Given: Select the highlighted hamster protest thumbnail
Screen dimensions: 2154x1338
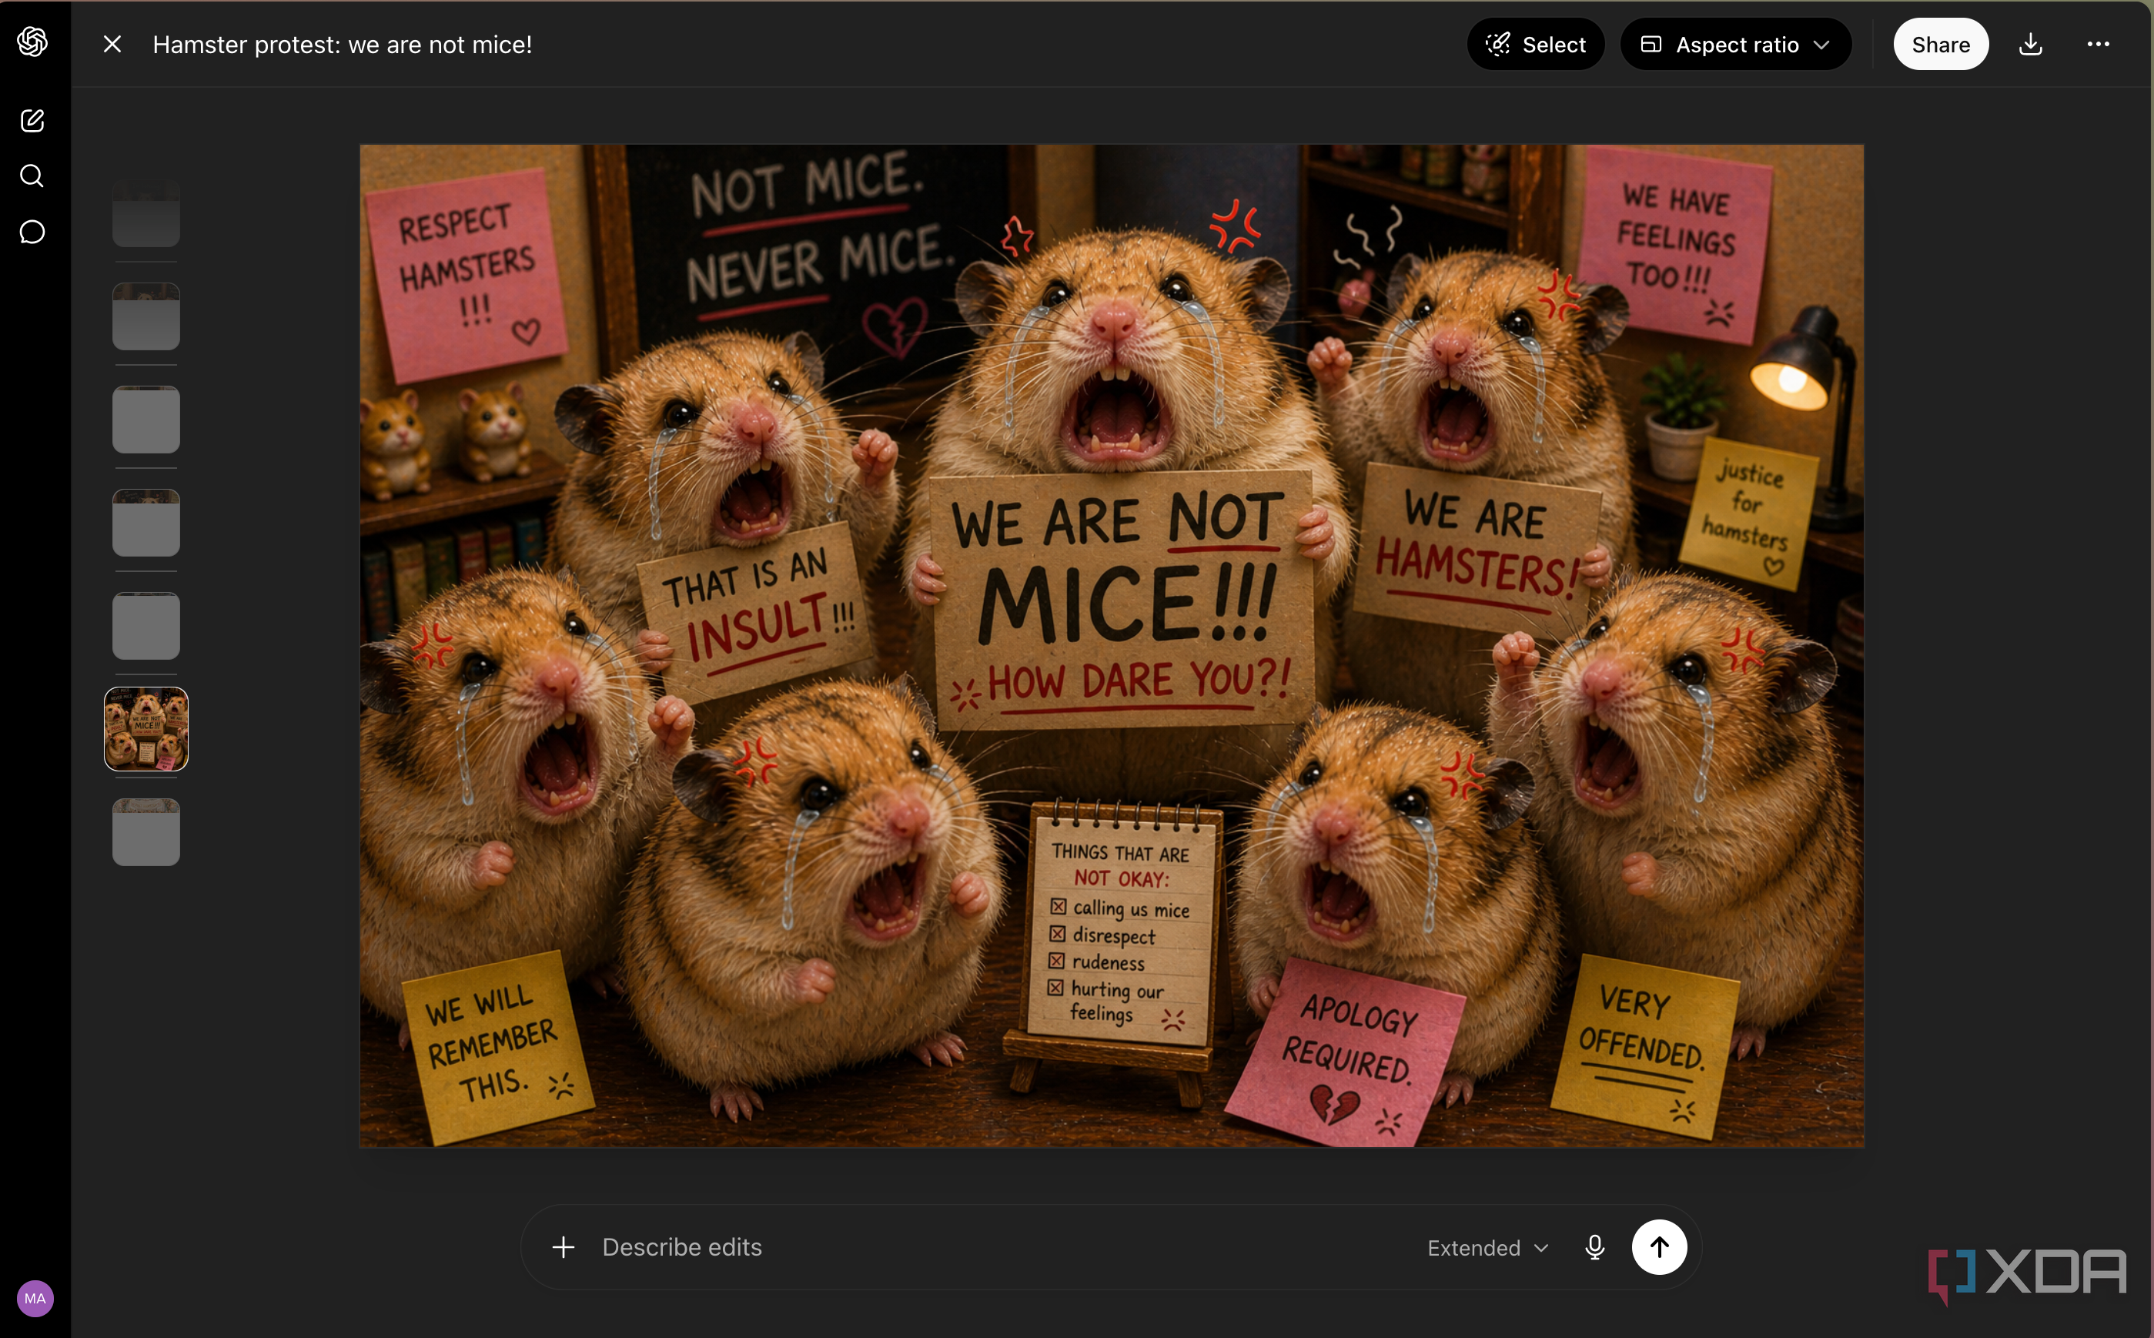Looking at the screenshot, I should click(146, 729).
